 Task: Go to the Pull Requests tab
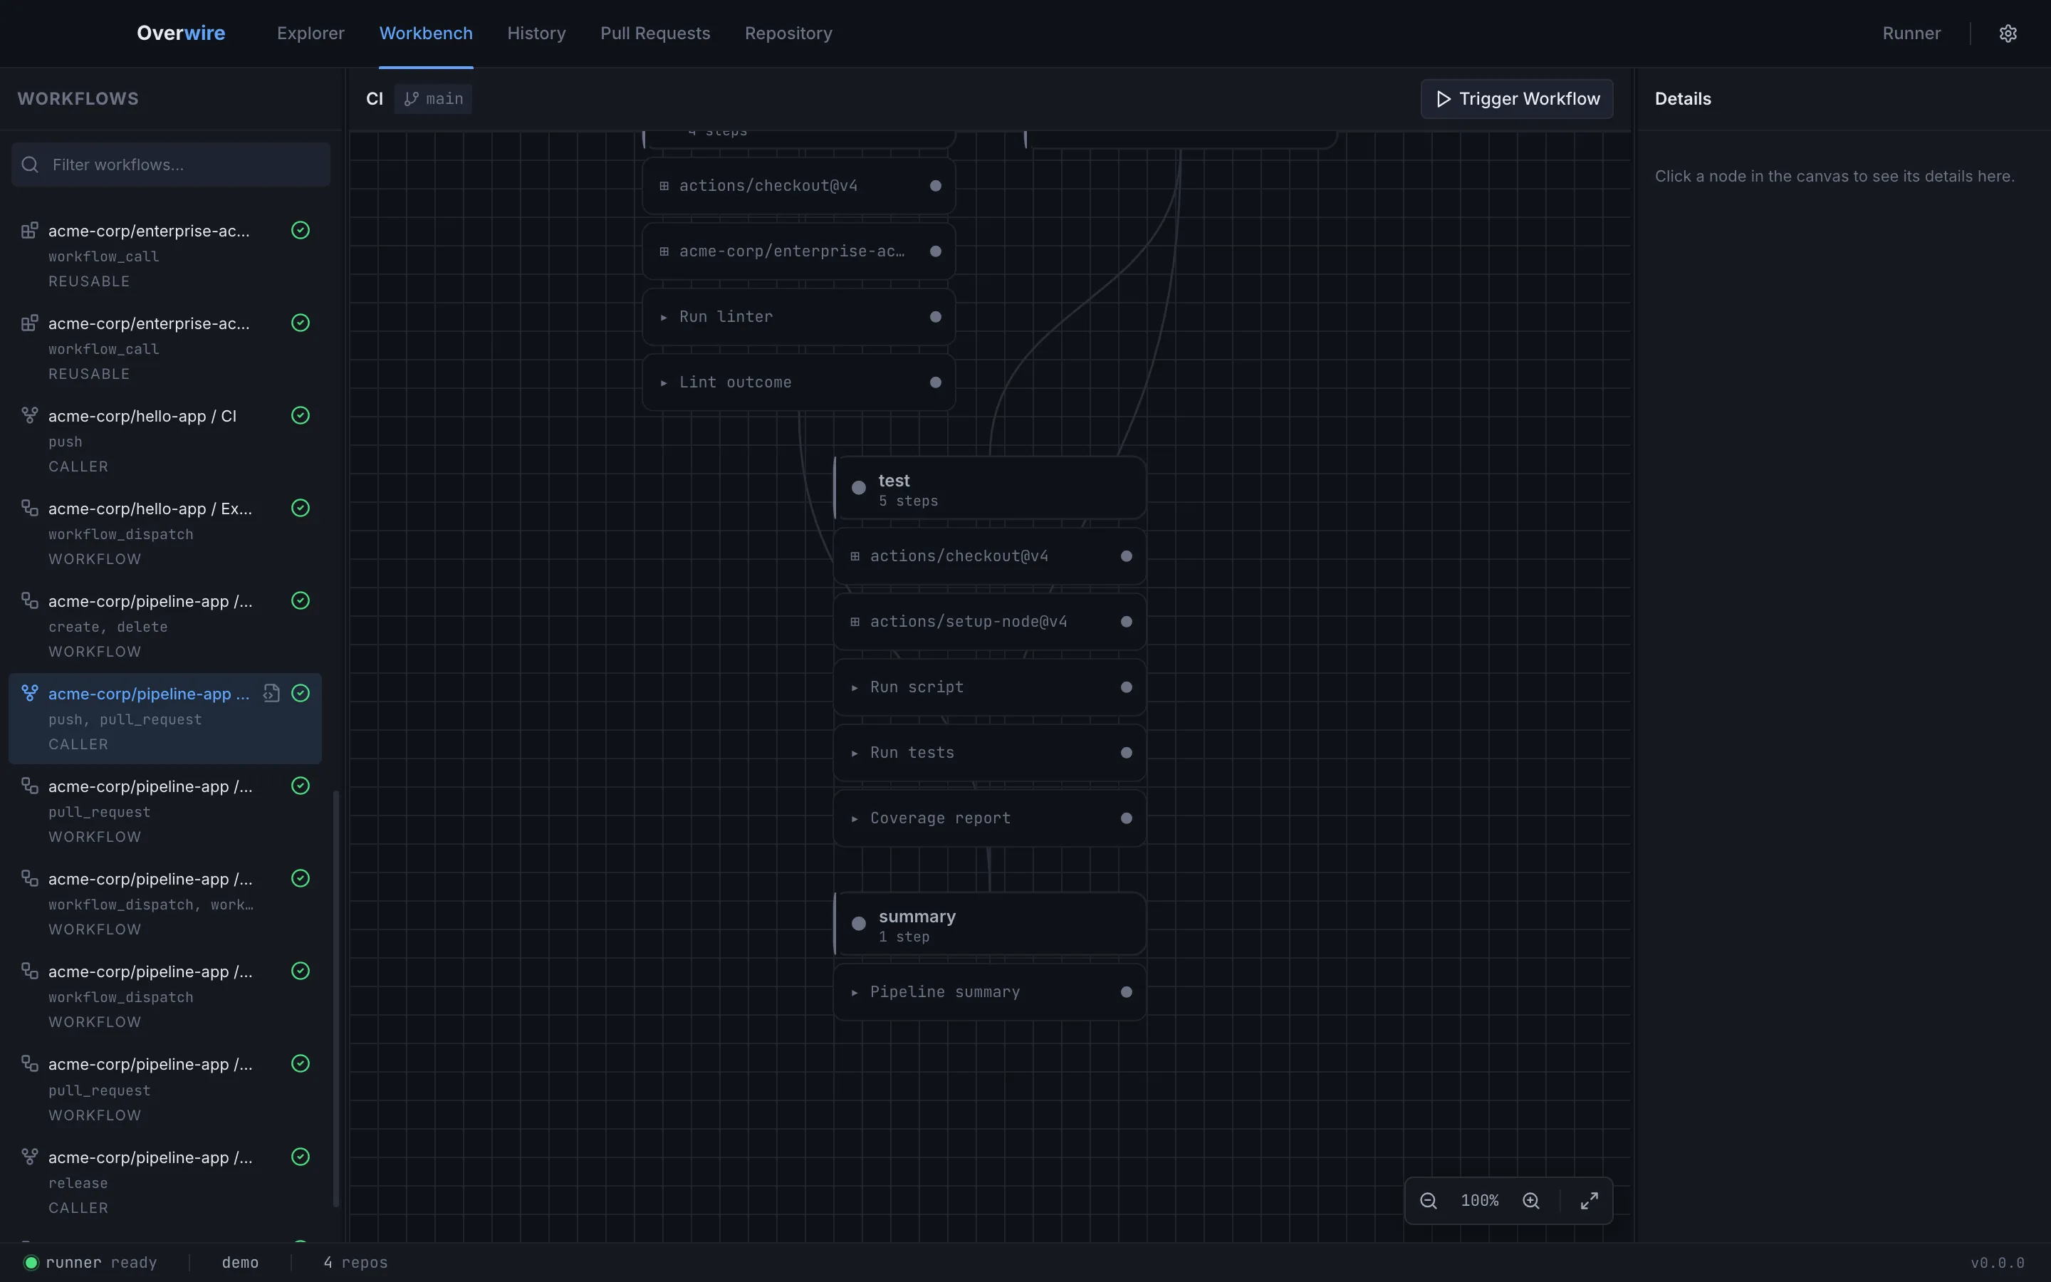click(x=655, y=33)
